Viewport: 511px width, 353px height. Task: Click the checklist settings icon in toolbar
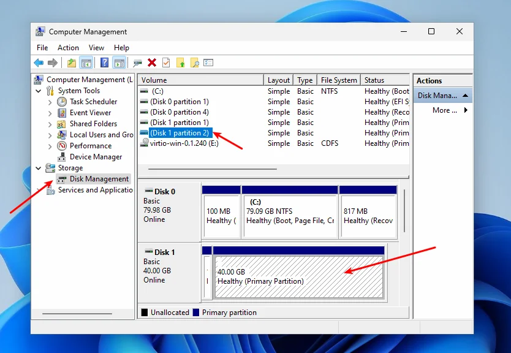pyautogui.click(x=208, y=63)
